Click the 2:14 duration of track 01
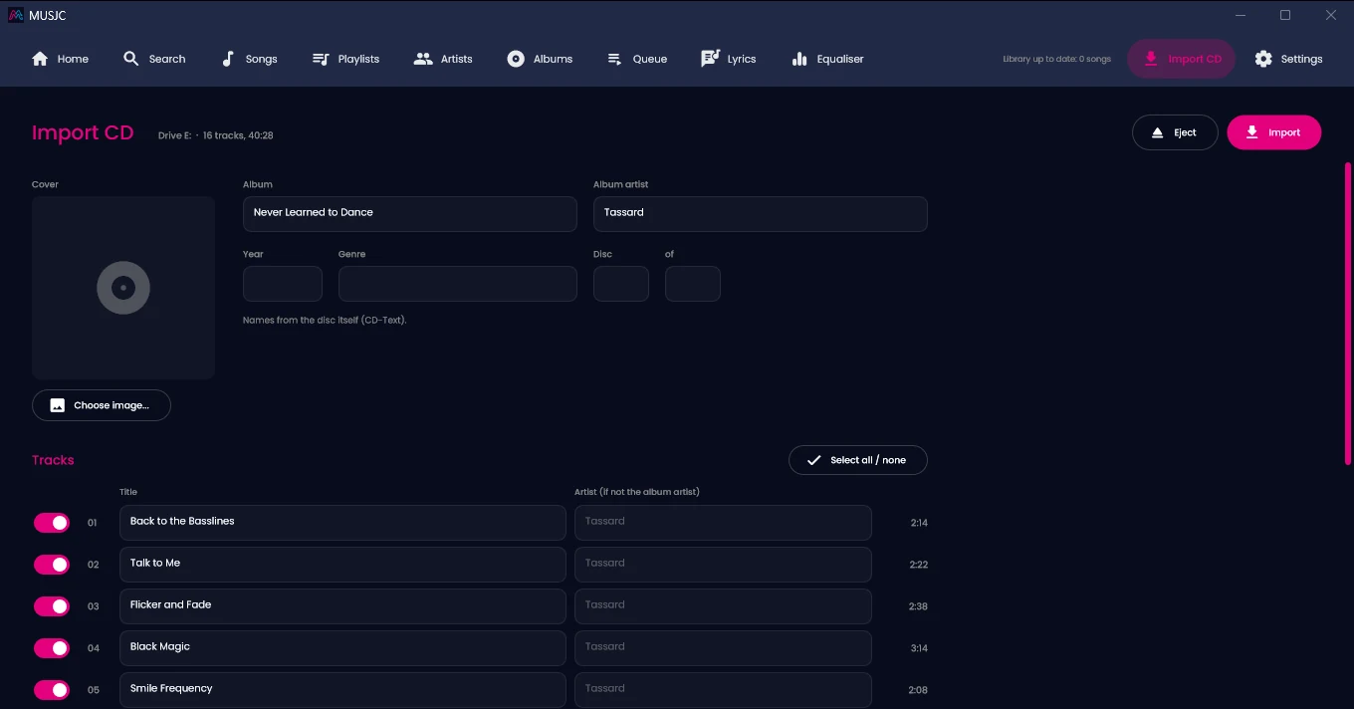The image size is (1354, 709). pyautogui.click(x=919, y=523)
